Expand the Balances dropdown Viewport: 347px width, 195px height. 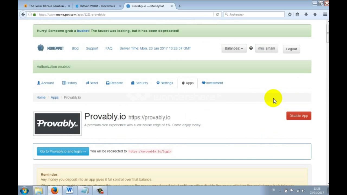tap(234, 48)
